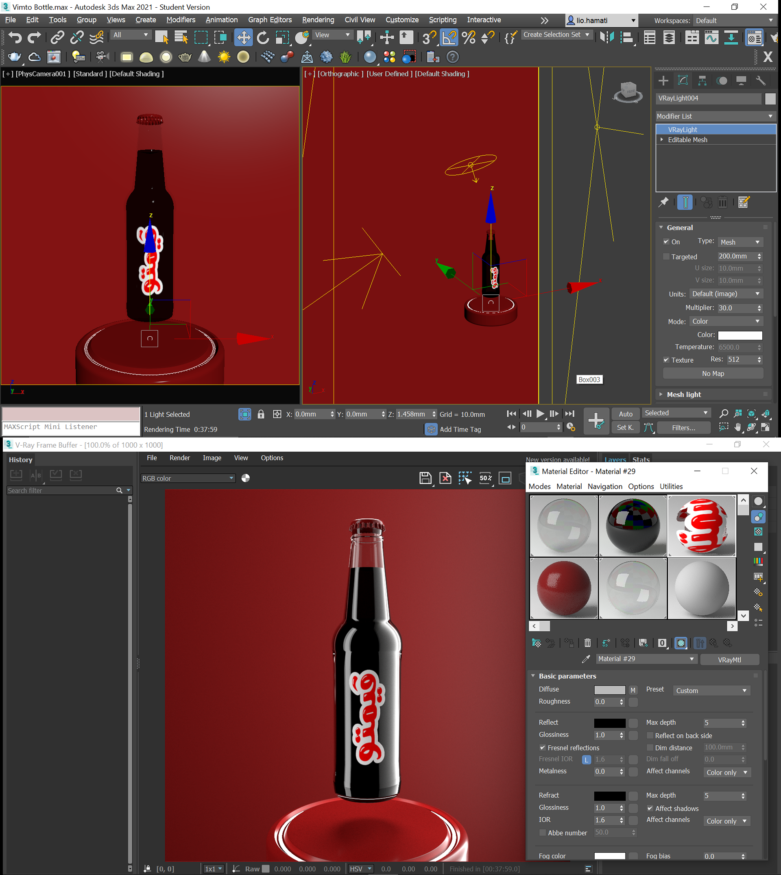Disable Fresnel reflections checkbox
This screenshot has width=781, height=875.
point(542,748)
